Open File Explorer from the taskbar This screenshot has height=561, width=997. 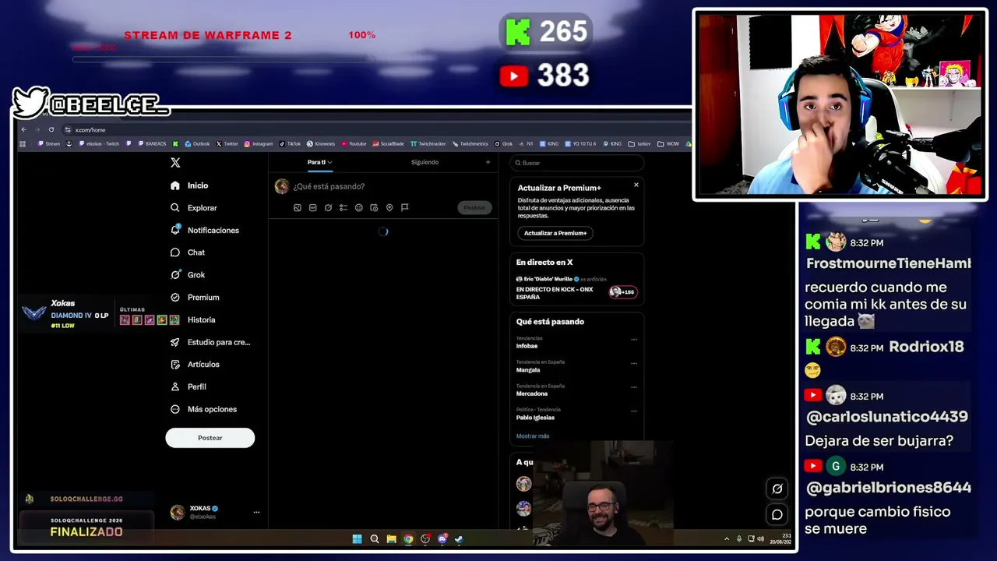[392, 538]
